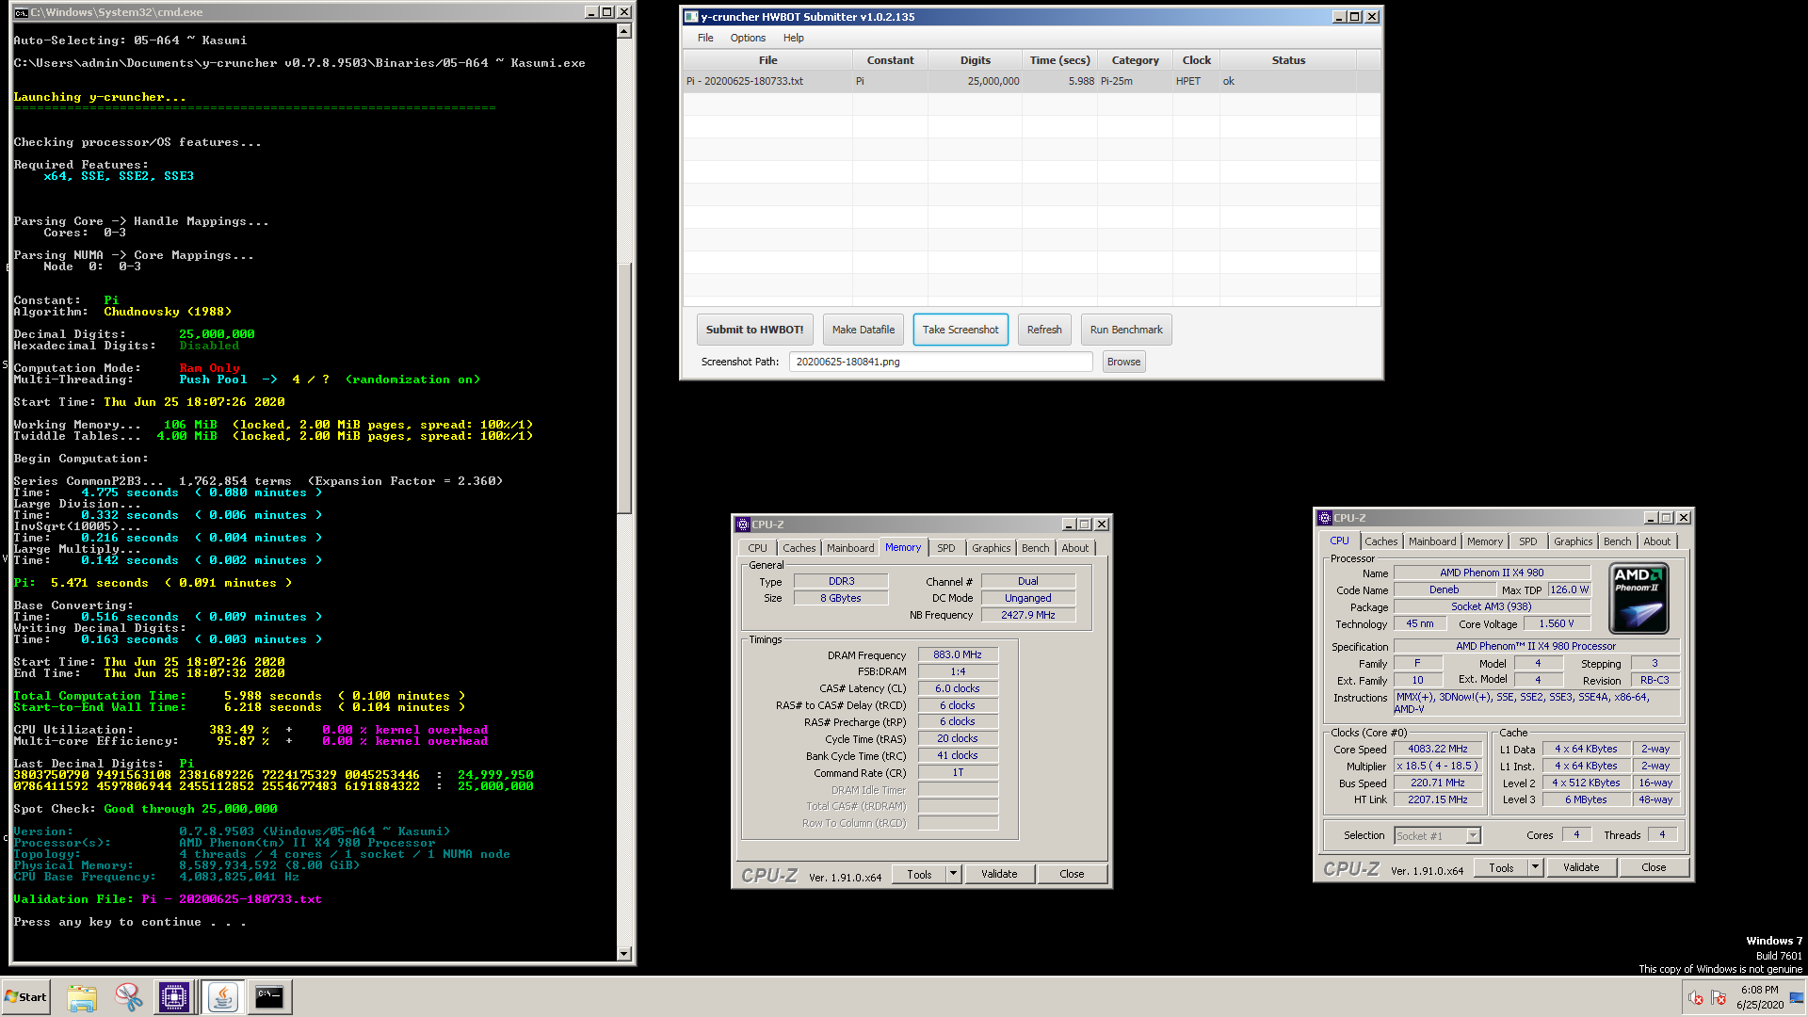The image size is (1808, 1017).
Task: Click Tools button in Memory CPU-Z window
Action: 919,874
